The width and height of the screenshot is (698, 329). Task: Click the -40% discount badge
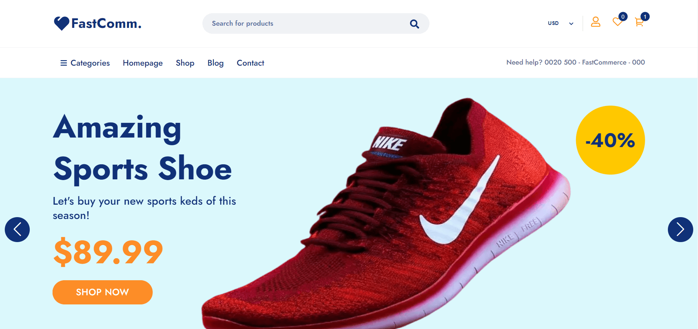click(610, 140)
